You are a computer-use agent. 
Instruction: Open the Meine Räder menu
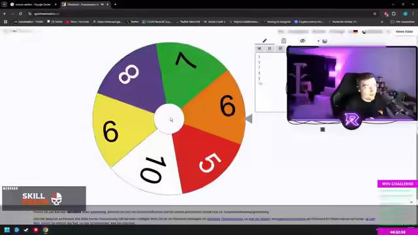pos(404,31)
